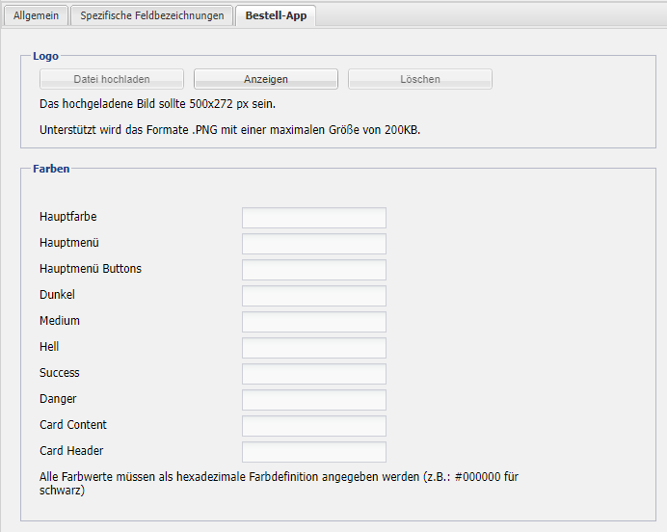Select the Bestell-App tab
Screen dimensions: 667x532
pyautogui.click(x=275, y=15)
